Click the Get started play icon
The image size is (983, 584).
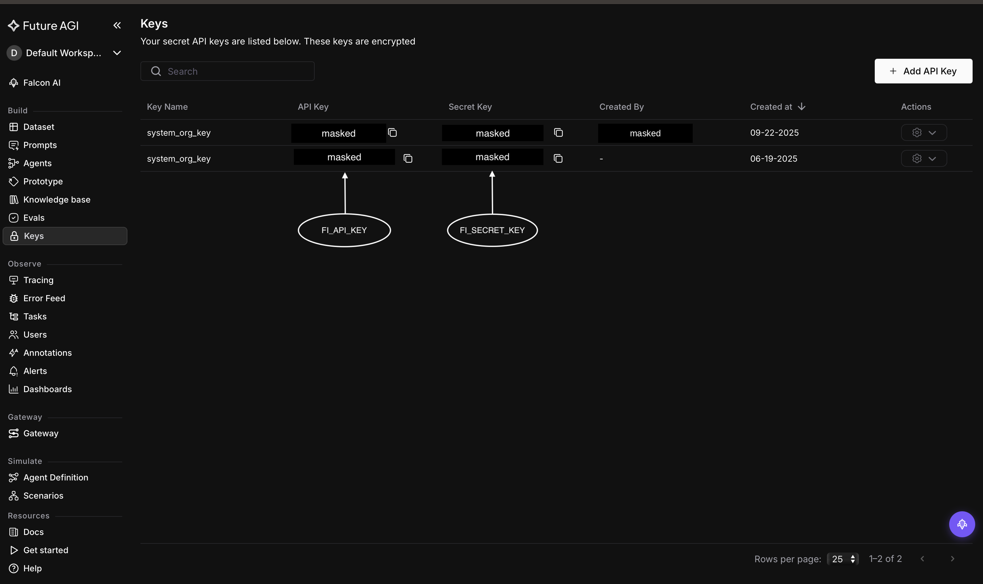click(x=14, y=550)
